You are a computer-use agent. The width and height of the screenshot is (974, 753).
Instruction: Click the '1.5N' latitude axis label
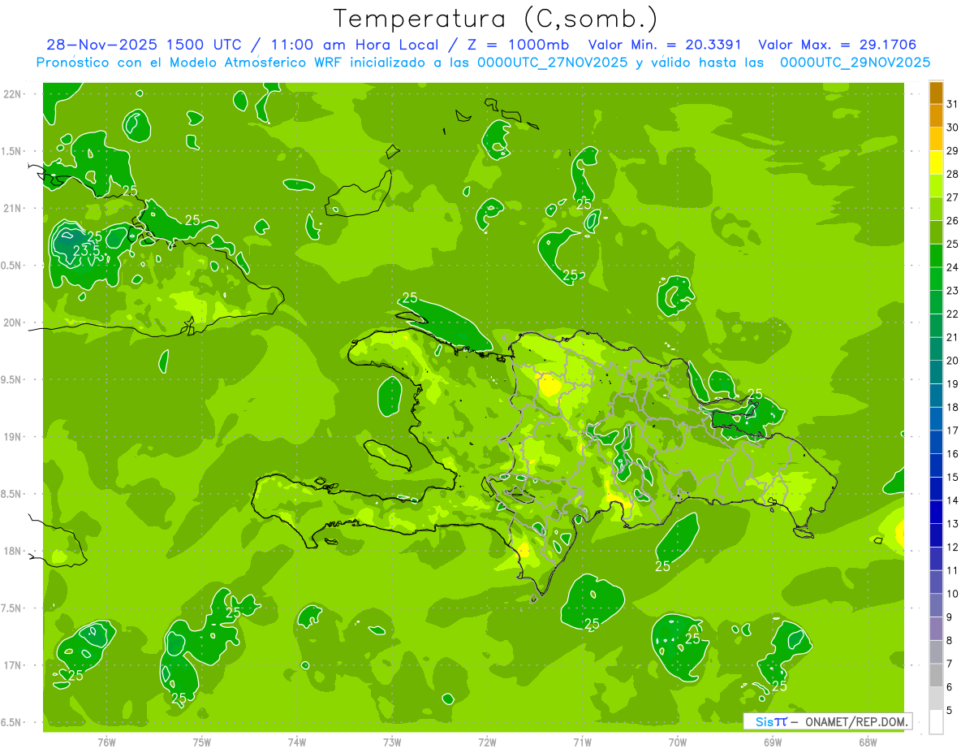(x=11, y=151)
